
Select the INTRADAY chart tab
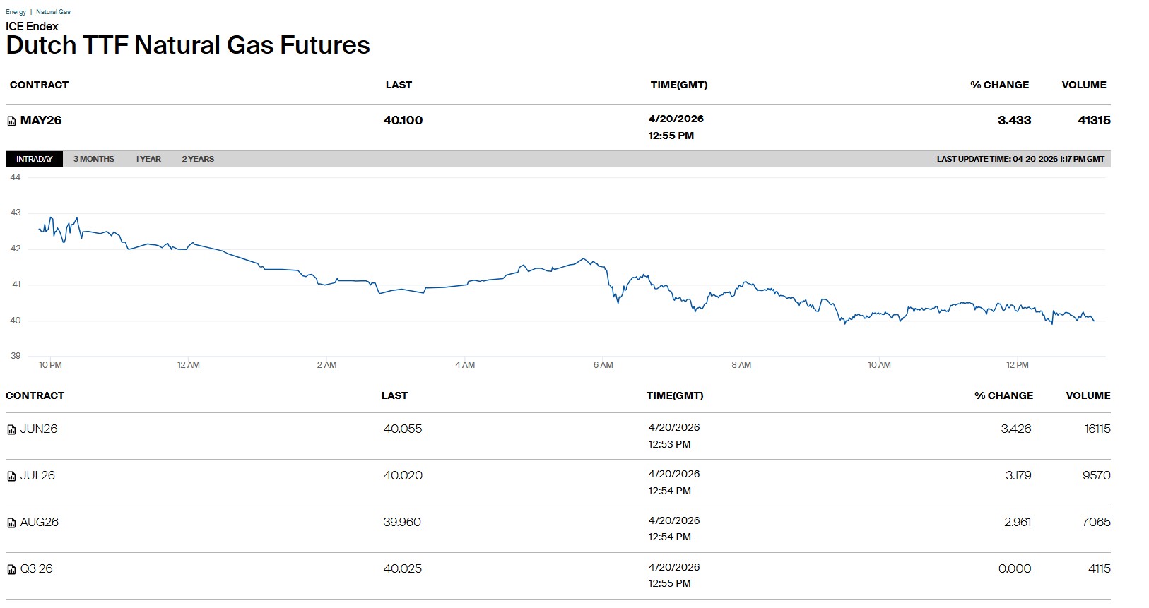coord(34,159)
